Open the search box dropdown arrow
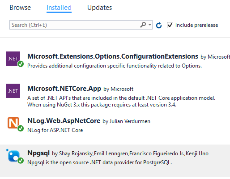Image resolution: width=230 pixels, height=179 pixels. point(150,25)
